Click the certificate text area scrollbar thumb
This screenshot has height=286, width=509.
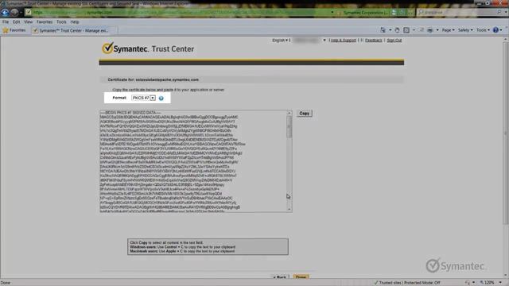point(289,127)
